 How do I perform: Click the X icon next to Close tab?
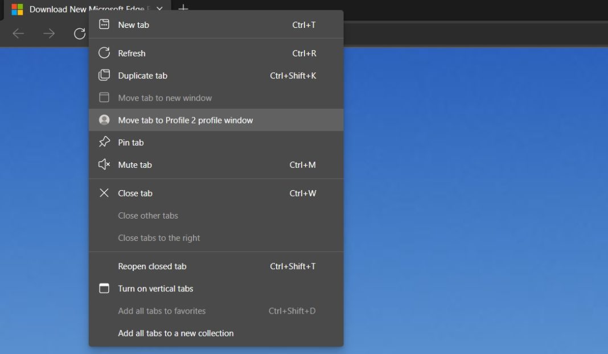(104, 193)
